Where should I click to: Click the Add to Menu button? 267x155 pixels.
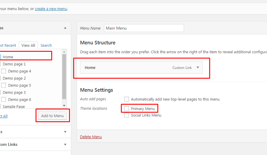click(x=52, y=116)
